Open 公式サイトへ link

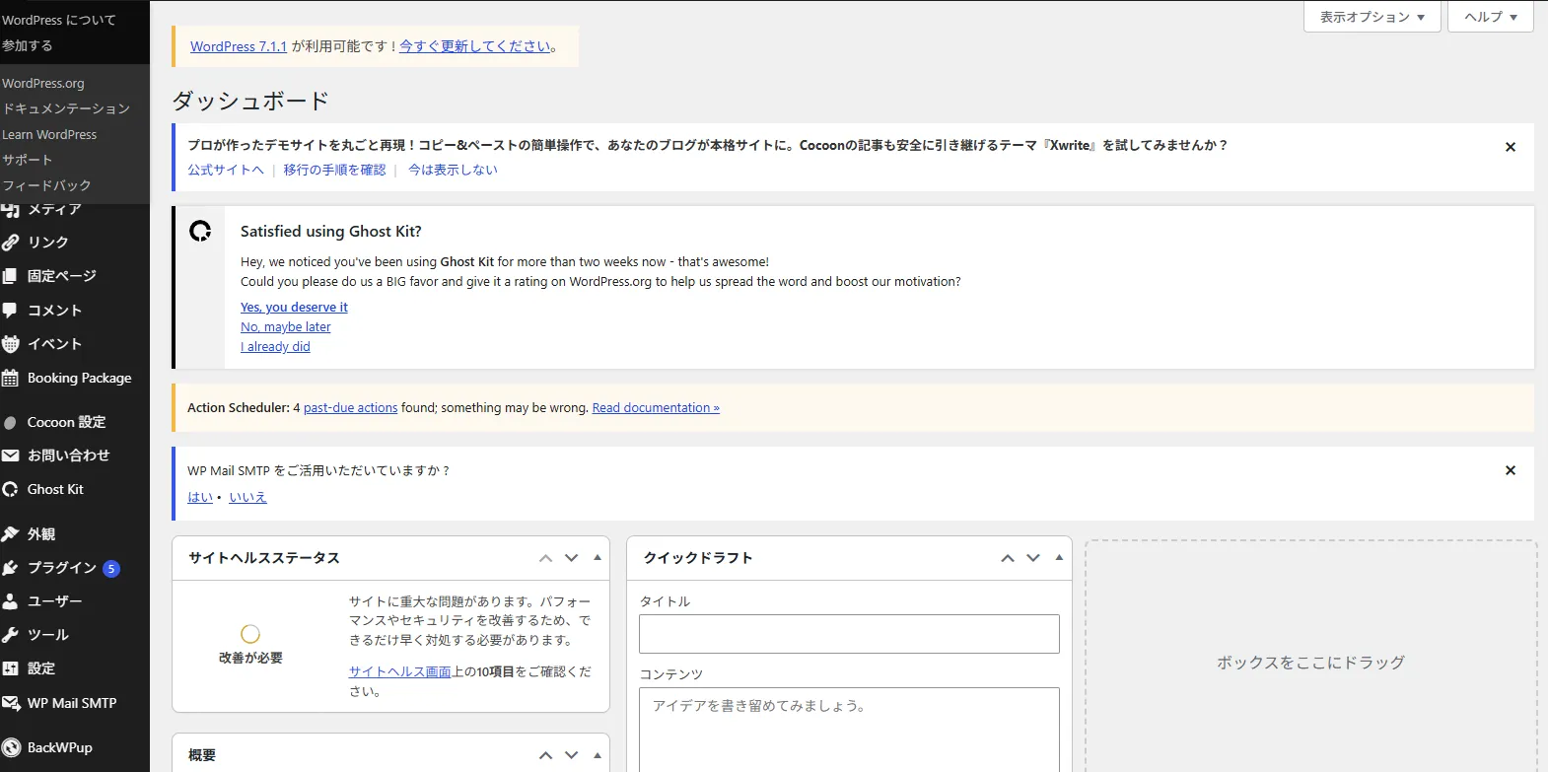pyautogui.click(x=226, y=170)
